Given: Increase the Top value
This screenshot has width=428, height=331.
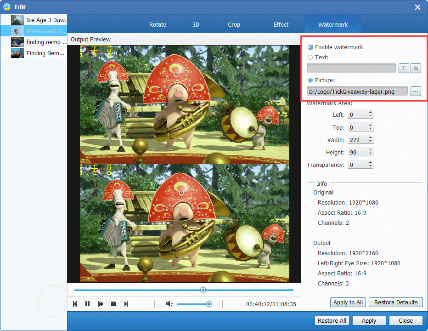Looking at the screenshot, I should pos(370,125).
